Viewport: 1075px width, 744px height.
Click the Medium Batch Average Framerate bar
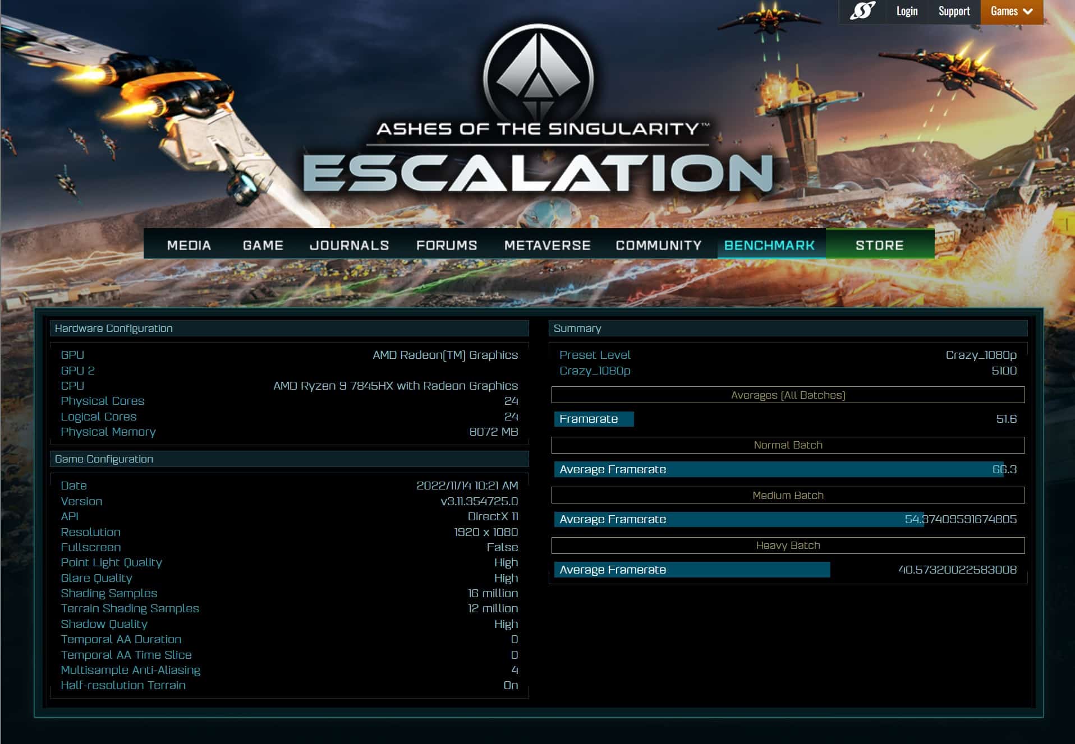click(739, 519)
